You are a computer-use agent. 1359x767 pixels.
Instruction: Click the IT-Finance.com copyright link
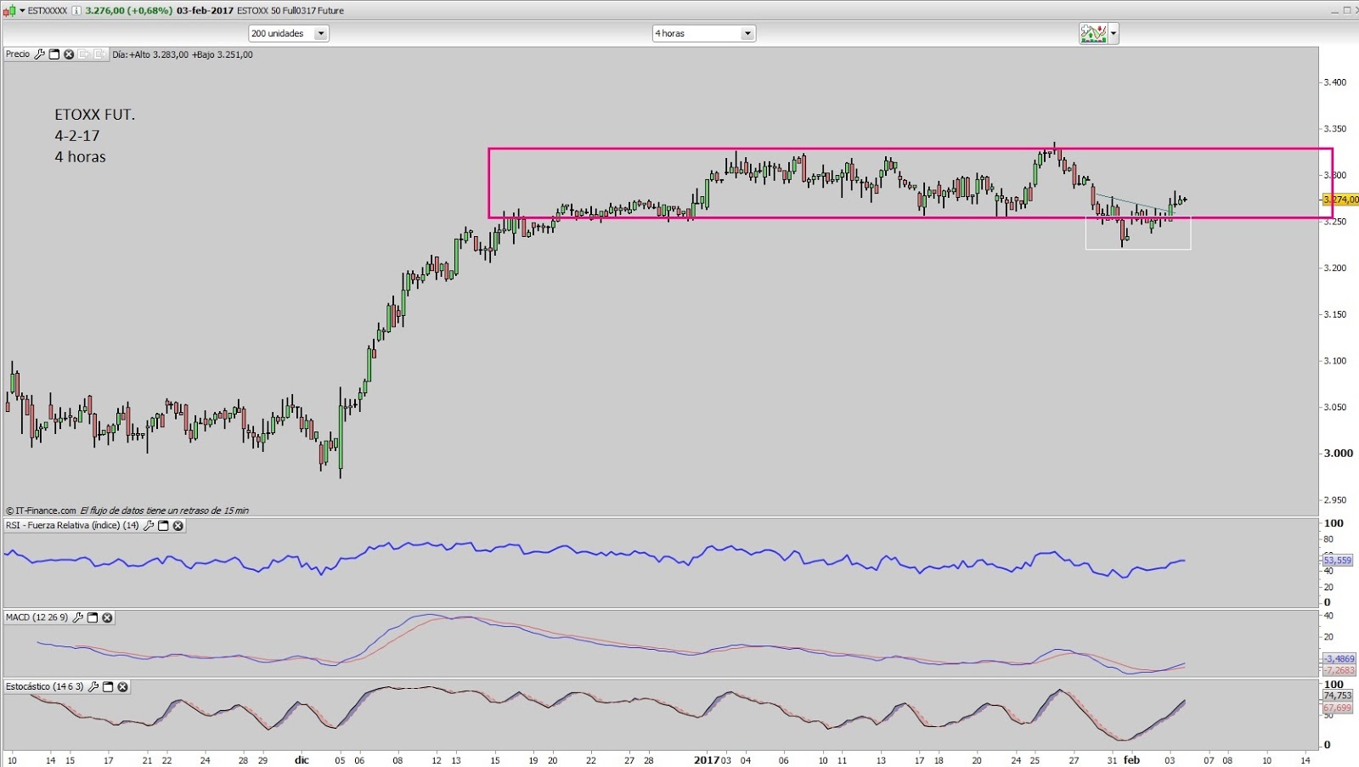point(41,510)
